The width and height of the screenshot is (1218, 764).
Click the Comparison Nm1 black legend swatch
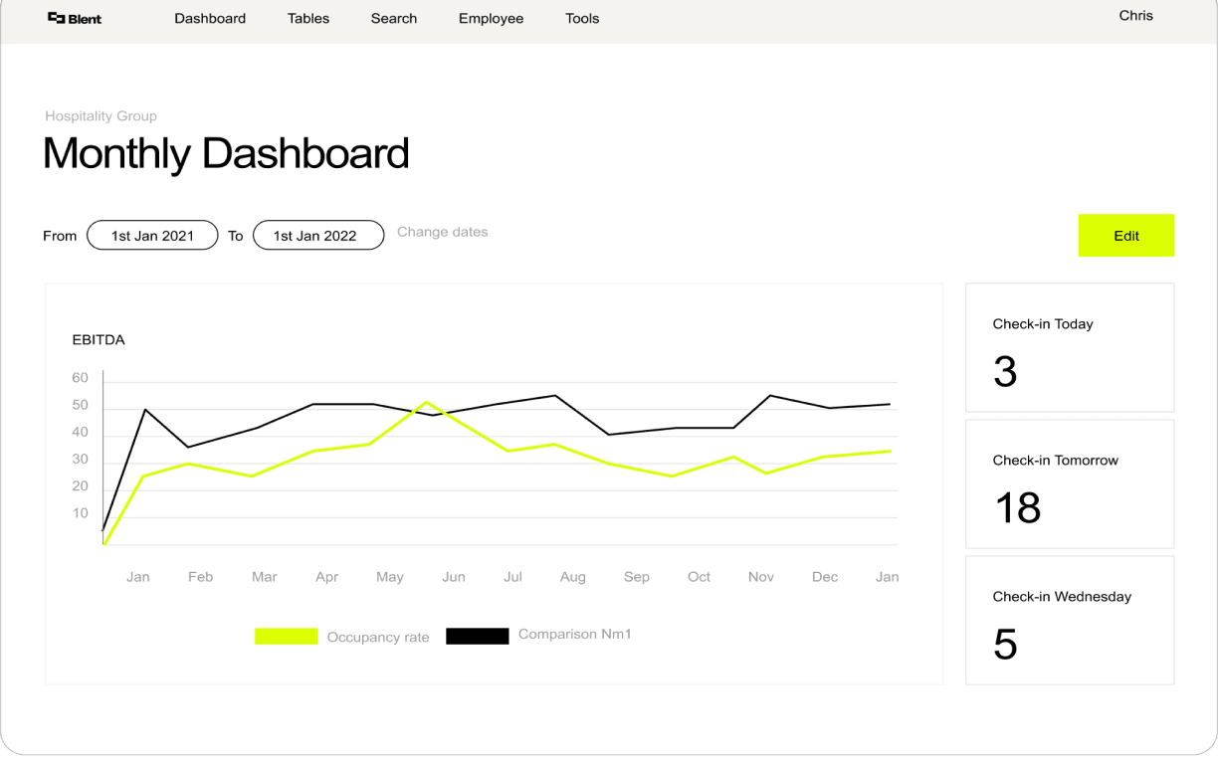[x=477, y=637]
